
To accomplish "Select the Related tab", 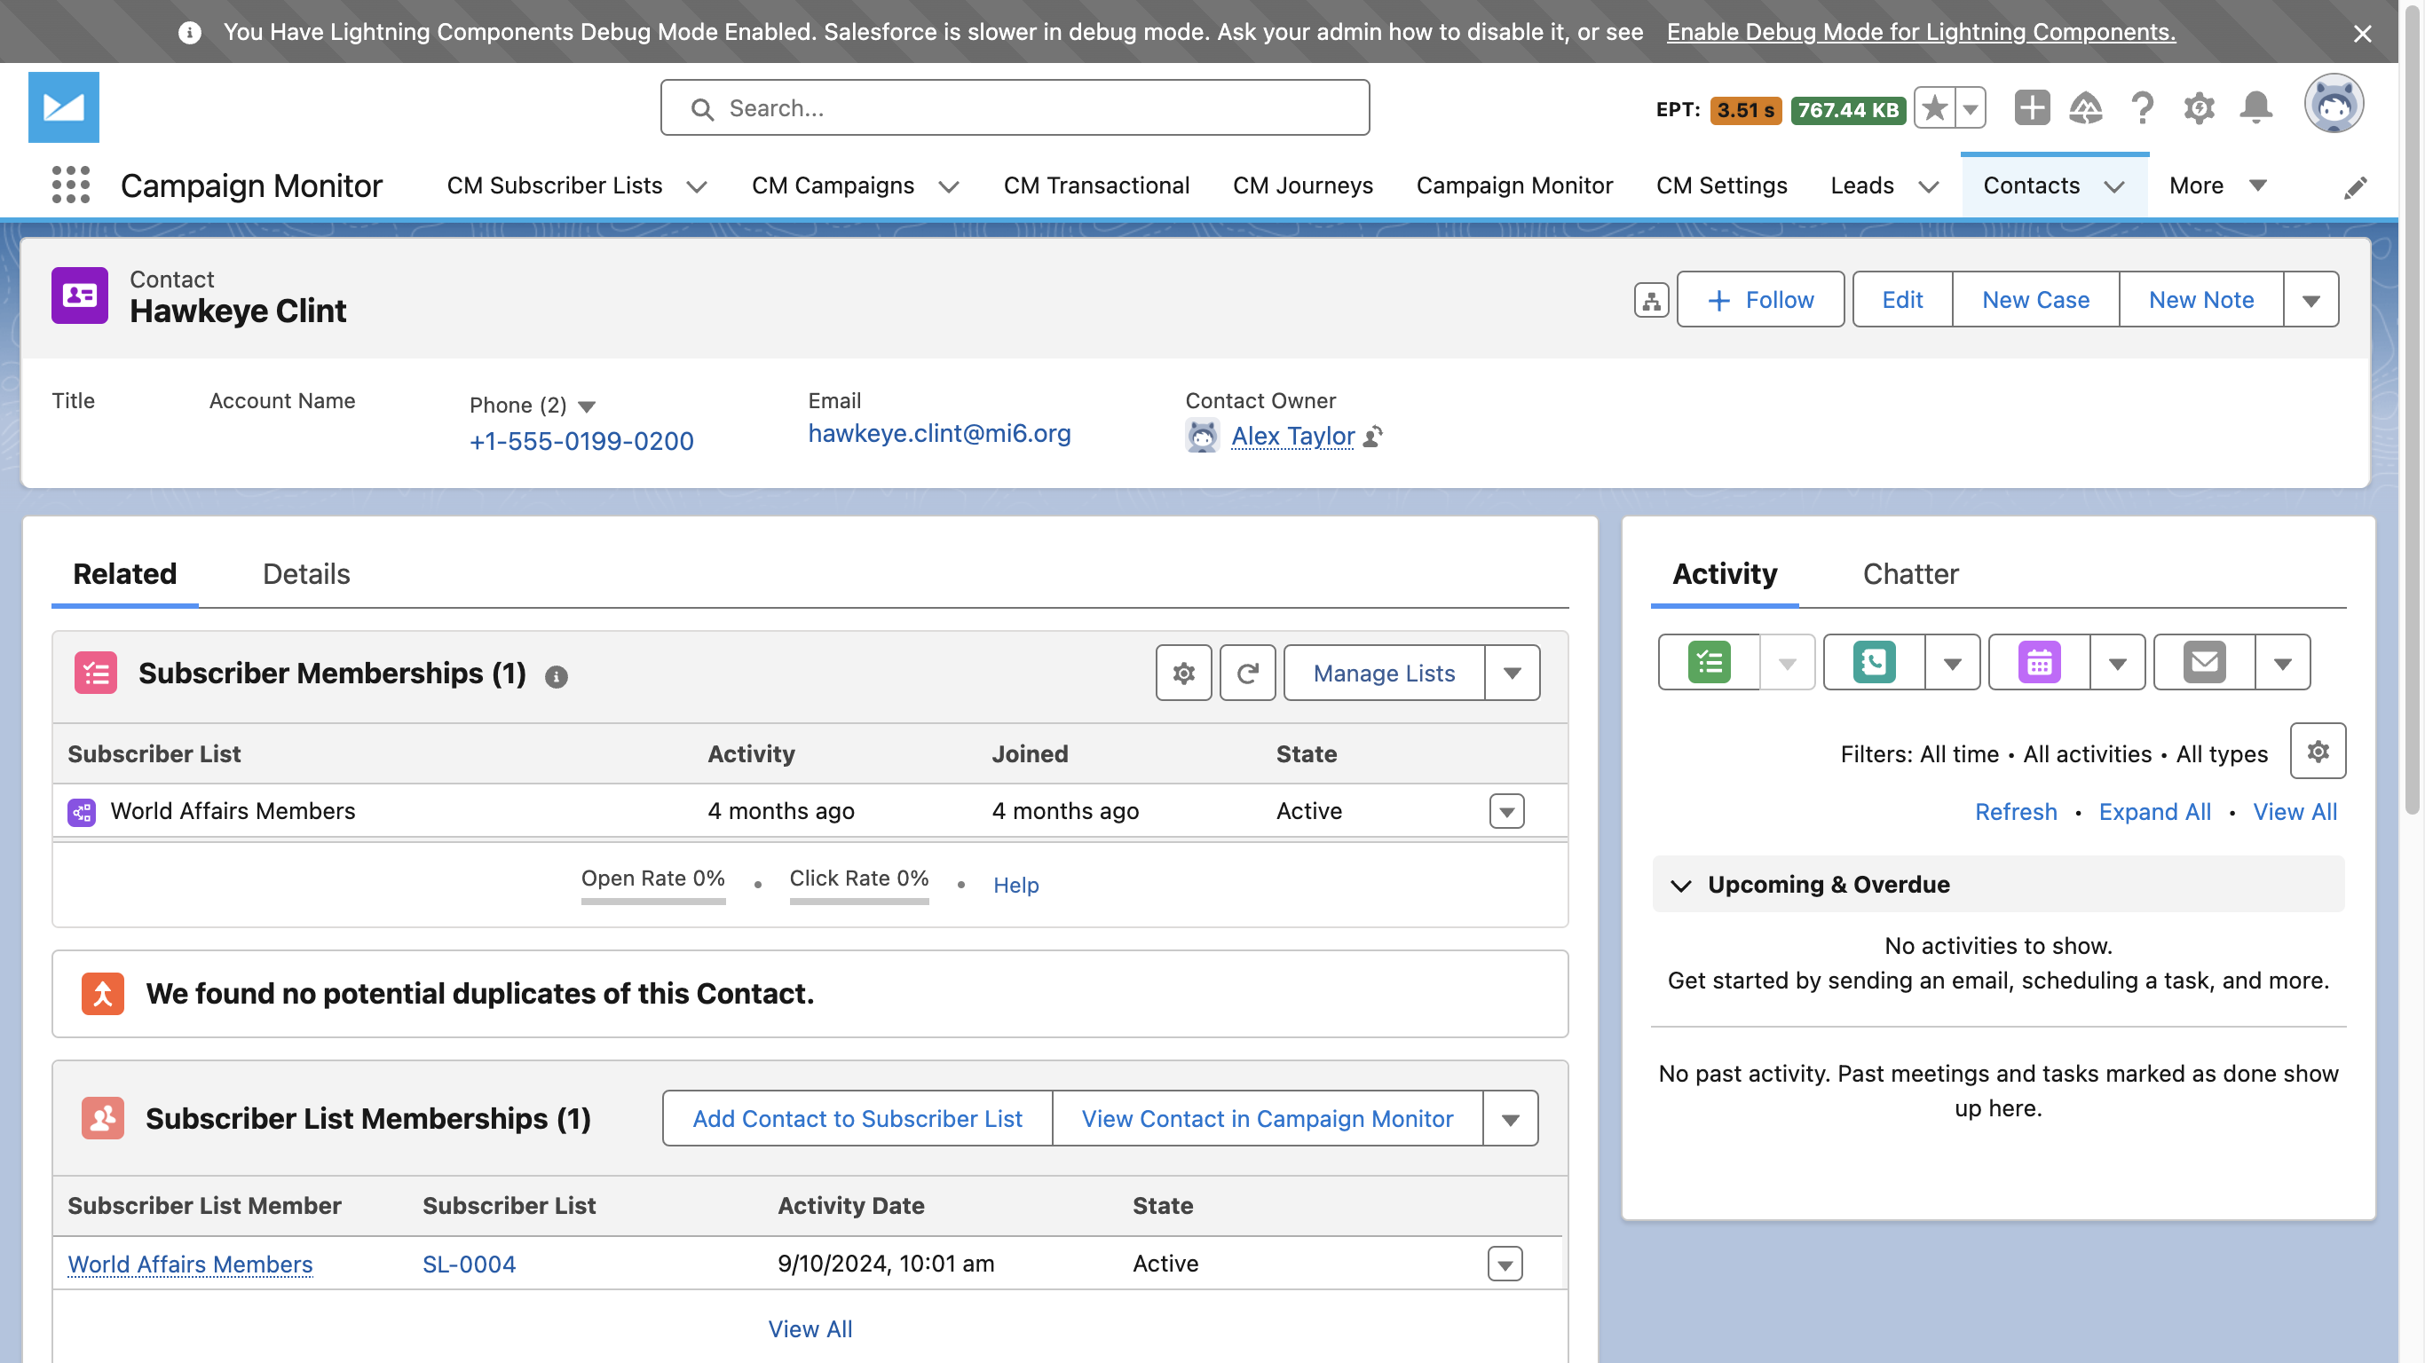I will tap(124, 574).
